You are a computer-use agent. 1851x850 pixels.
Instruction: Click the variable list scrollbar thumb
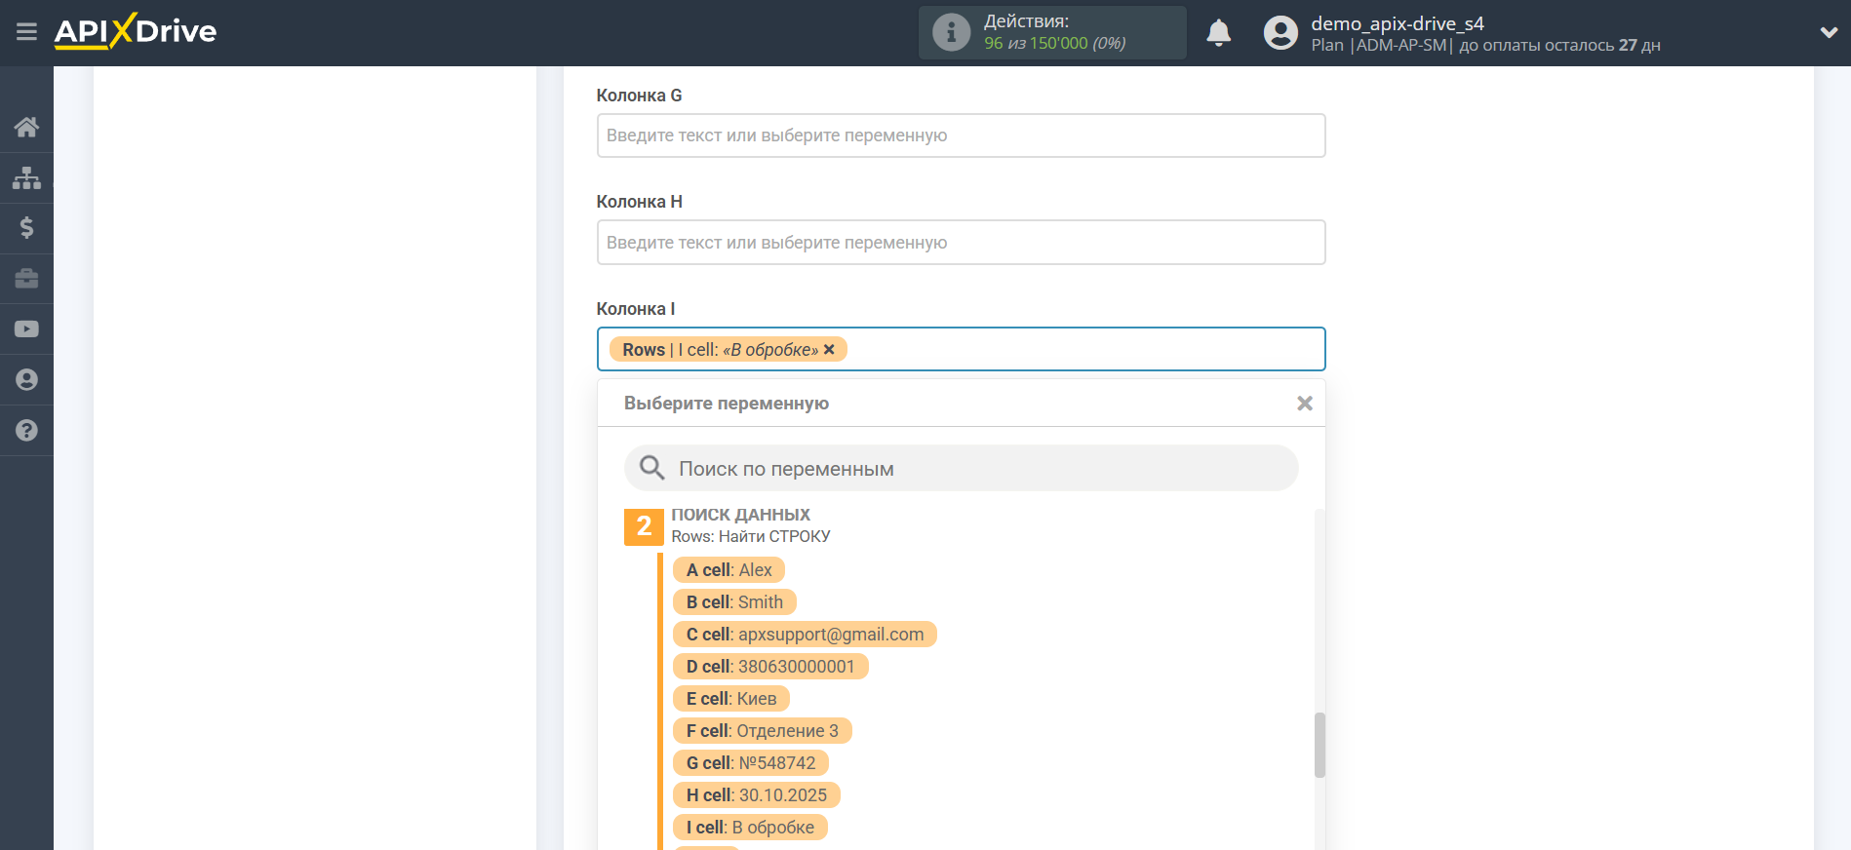pos(1319,745)
